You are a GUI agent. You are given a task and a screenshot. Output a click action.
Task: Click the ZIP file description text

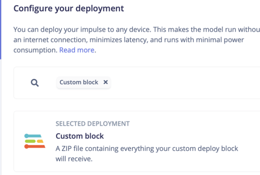(147, 148)
